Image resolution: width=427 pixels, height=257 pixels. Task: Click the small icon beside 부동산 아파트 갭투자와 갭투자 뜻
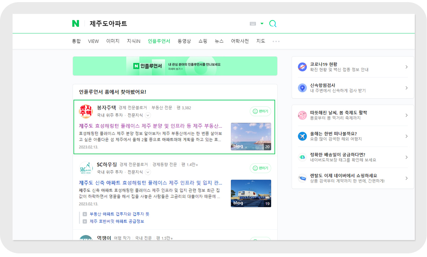[85, 214]
